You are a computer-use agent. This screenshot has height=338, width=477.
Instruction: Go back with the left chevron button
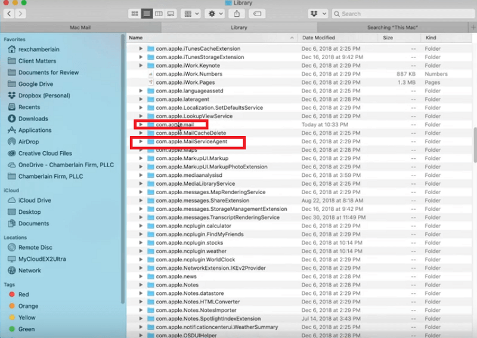[x=9, y=13]
